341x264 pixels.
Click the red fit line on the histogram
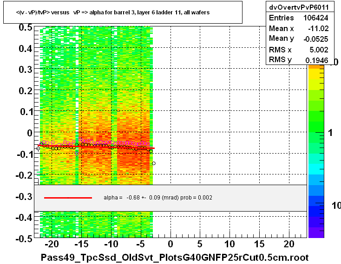tap(96, 147)
